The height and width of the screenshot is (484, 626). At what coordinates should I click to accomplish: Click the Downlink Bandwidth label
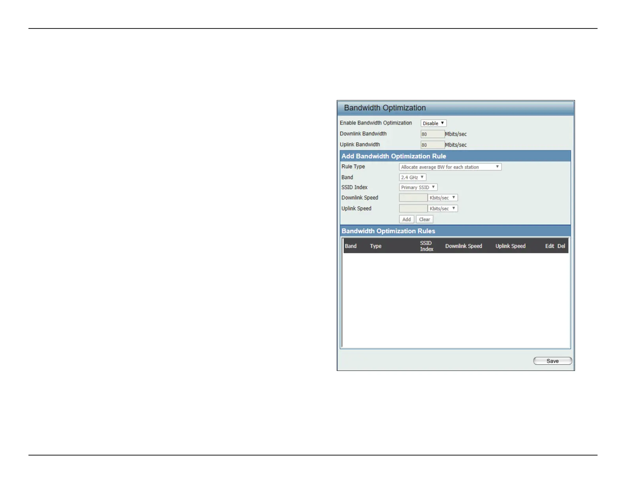coord(363,134)
